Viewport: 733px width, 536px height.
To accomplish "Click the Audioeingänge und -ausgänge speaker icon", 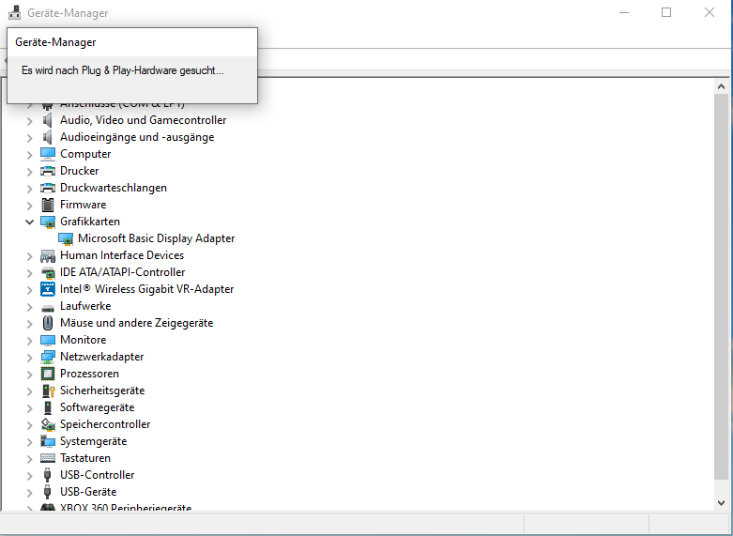I will (x=47, y=137).
